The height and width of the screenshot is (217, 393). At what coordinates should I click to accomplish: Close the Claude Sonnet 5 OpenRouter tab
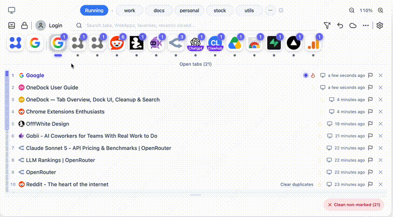point(381,148)
